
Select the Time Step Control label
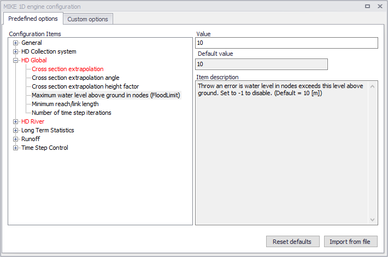[45, 148]
